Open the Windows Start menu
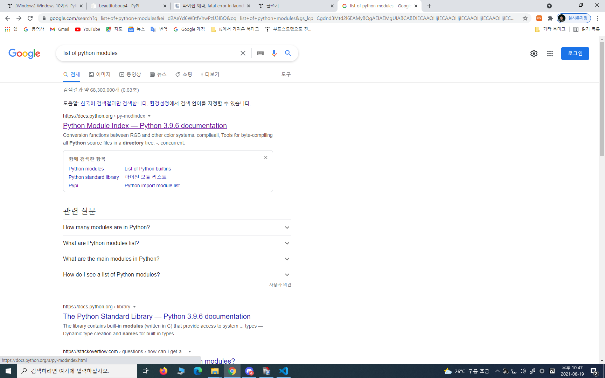Viewport: 605px width, 378px height. tap(8, 371)
